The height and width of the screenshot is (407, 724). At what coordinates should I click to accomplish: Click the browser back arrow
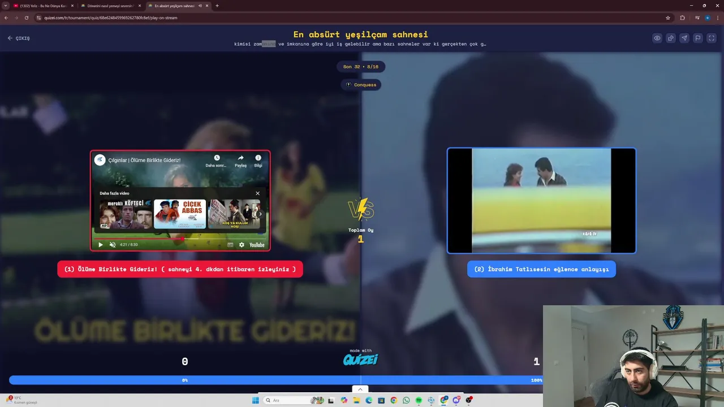click(6, 18)
